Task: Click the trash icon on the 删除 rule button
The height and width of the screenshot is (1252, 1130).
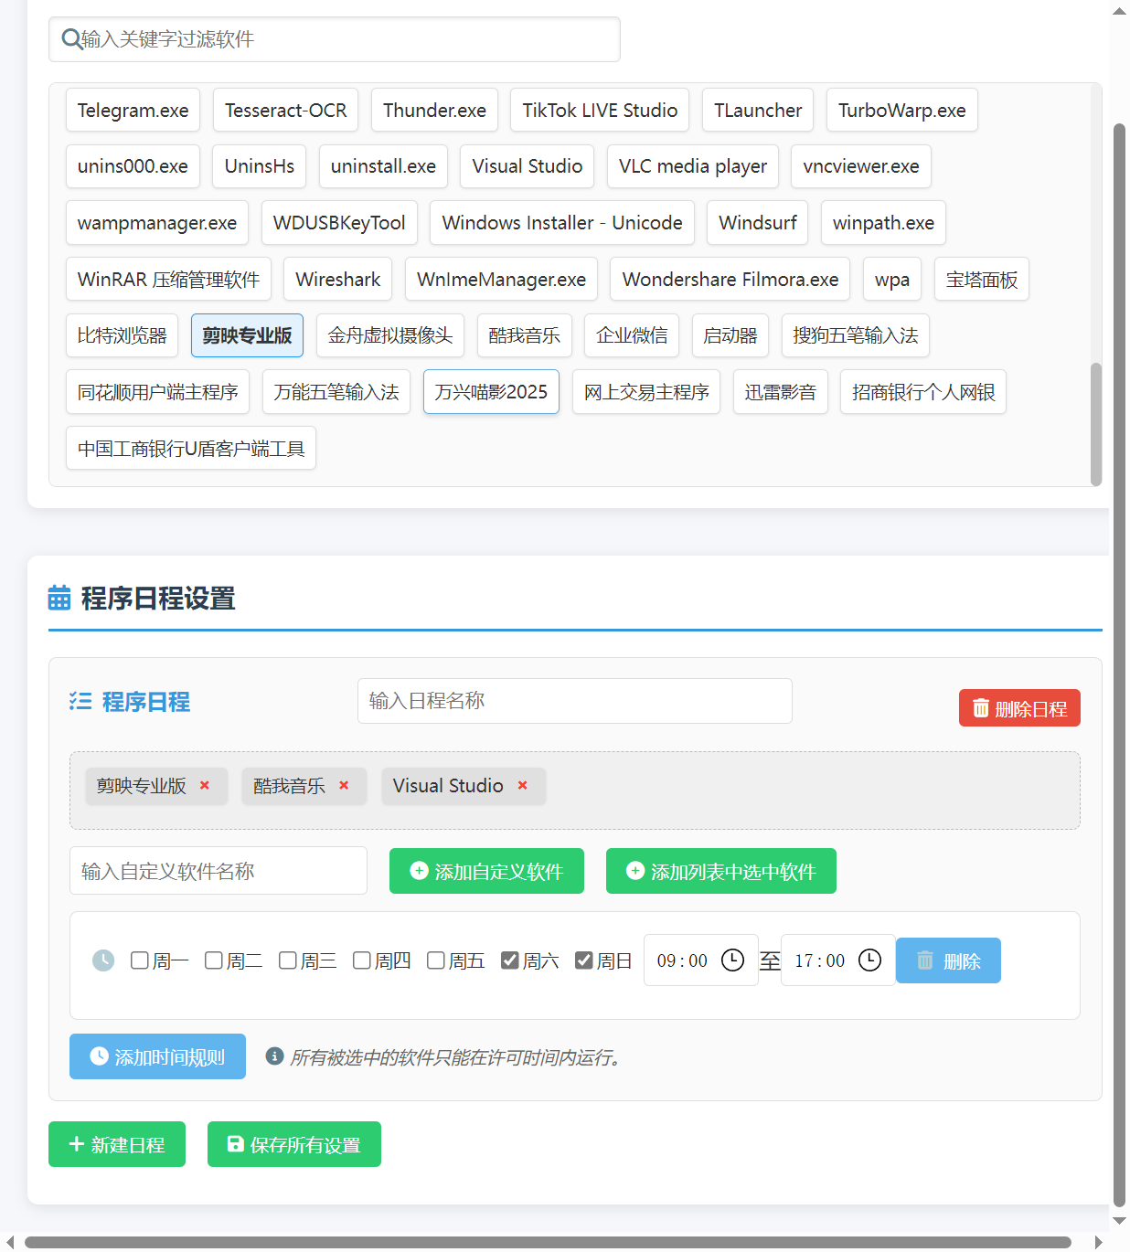Action: point(924,960)
